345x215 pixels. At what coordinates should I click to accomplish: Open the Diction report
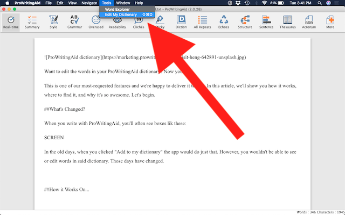181,23
